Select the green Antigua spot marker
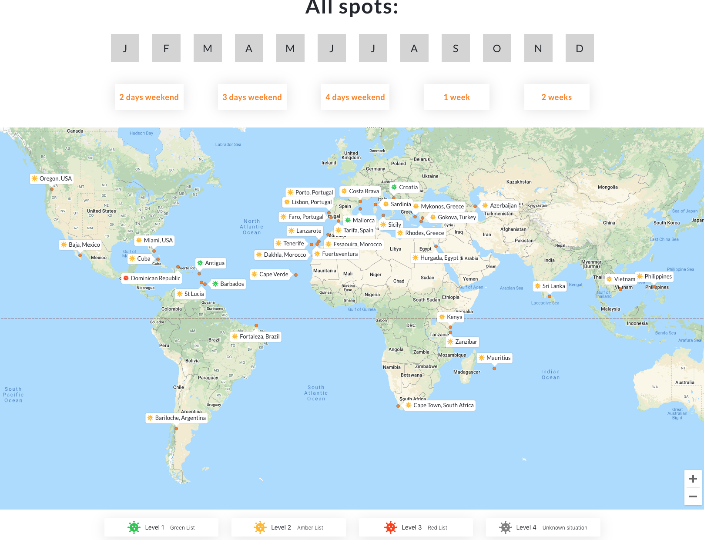Viewport: 704px width, 540px height. click(211, 263)
